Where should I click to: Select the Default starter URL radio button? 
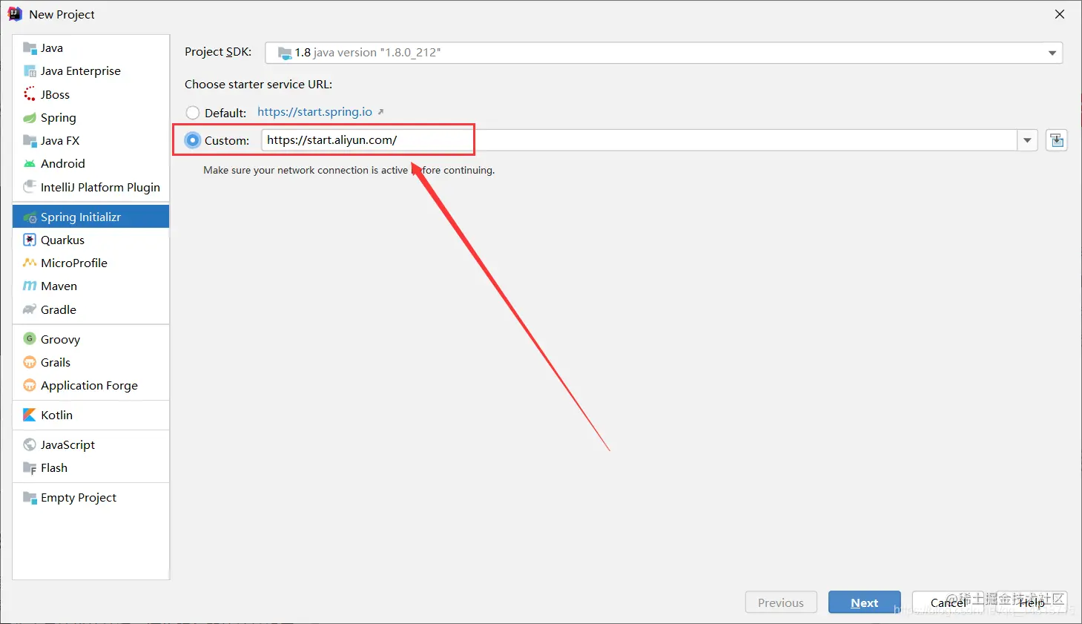pyautogui.click(x=193, y=113)
